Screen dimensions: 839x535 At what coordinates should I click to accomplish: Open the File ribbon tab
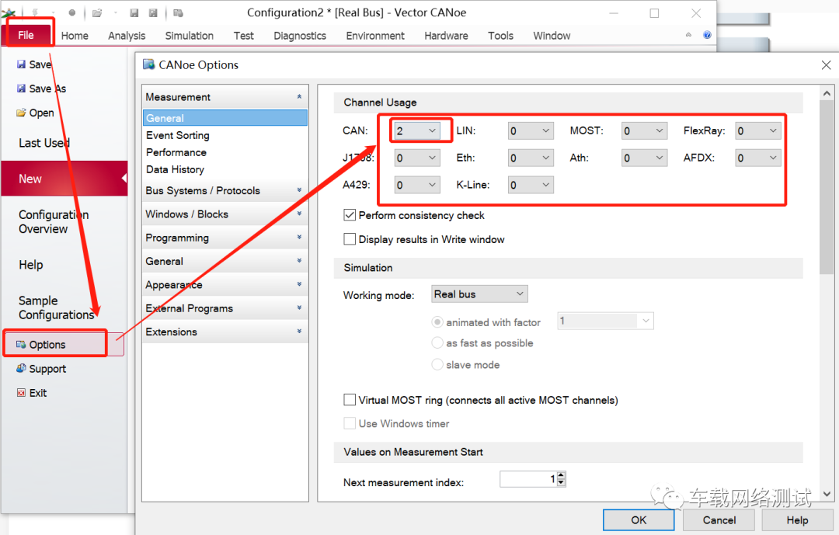pyautogui.click(x=26, y=35)
